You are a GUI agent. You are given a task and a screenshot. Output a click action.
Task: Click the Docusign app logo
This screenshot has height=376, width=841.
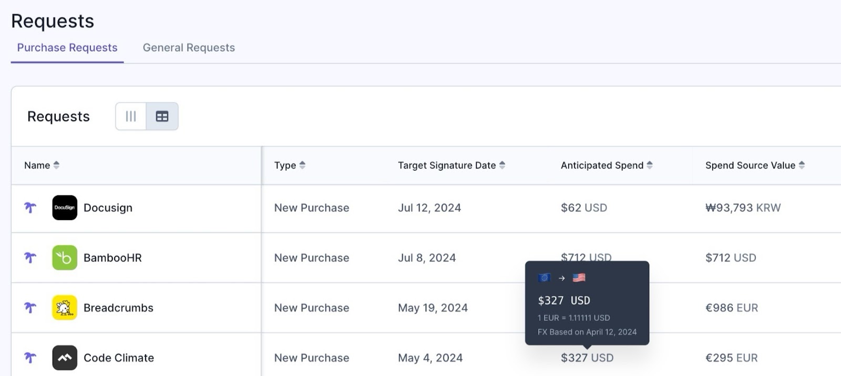click(x=65, y=207)
